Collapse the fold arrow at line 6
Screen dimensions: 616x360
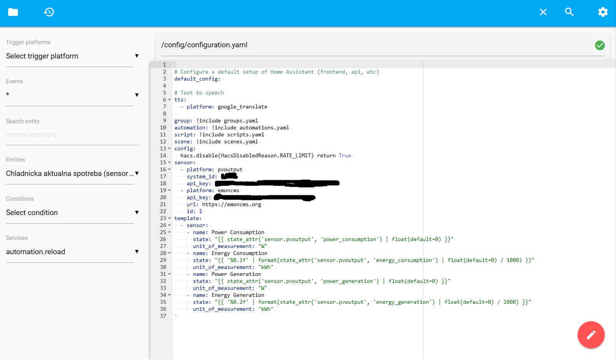click(169, 100)
